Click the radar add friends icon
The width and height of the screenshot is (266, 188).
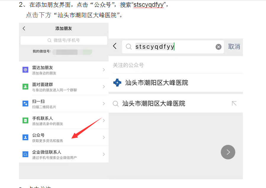tap(25, 70)
